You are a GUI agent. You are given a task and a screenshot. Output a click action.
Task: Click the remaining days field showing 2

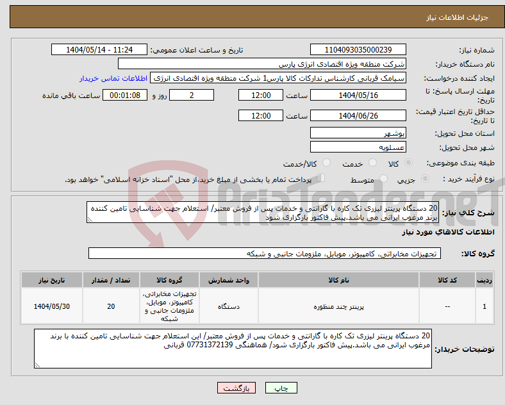point(192,95)
